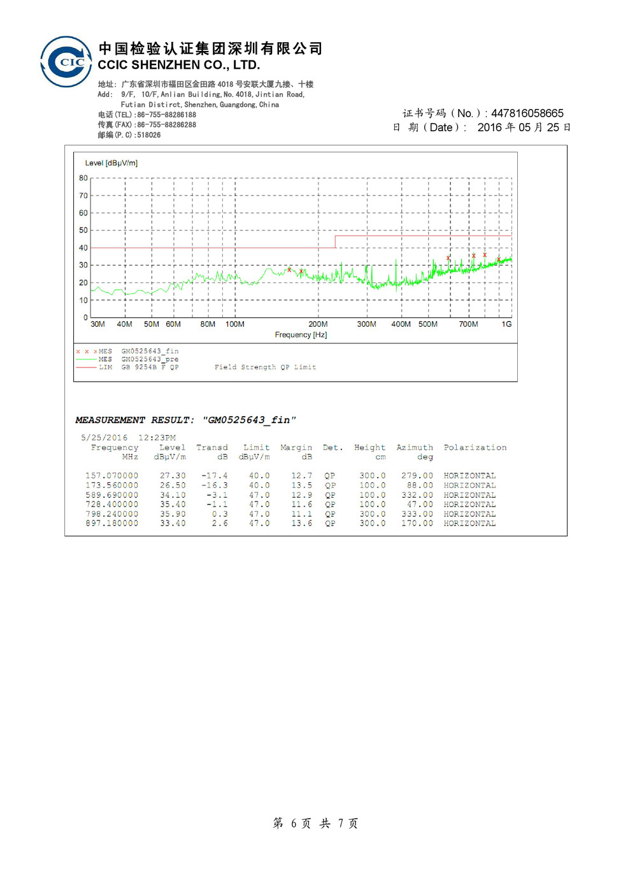This screenshot has height=876, width=637.
Task: Click the CCIC circular company logo
Action: [66, 62]
